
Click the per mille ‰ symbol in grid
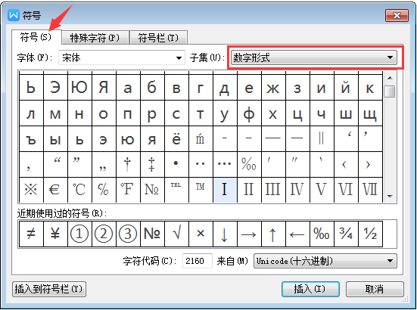click(x=249, y=164)
